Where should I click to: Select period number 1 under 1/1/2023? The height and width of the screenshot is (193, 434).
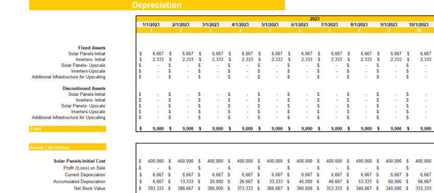click(x=151, y=31)
